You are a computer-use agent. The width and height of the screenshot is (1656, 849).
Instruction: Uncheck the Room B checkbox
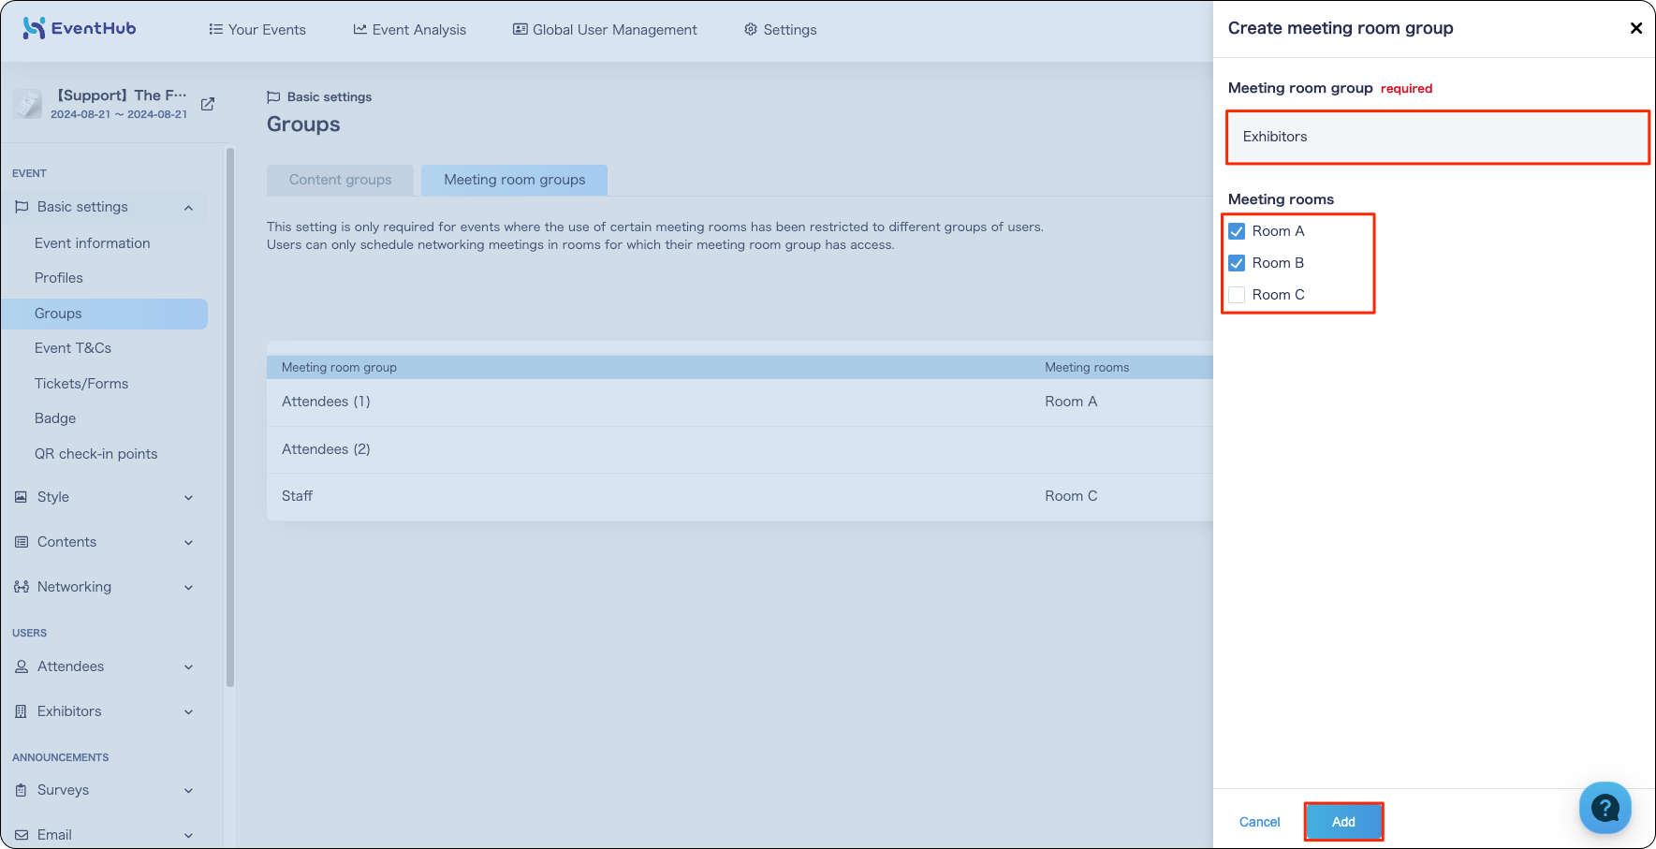pos(1237,263)
